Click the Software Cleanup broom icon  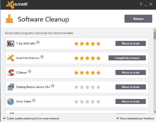pyautogui.click(x=9, y=19)
